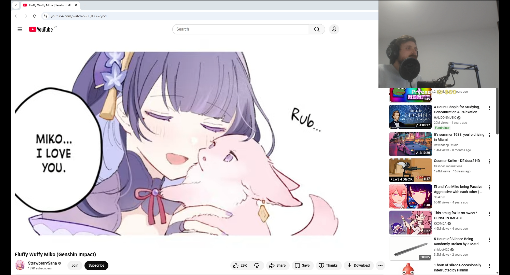This screenshot has width=510, height=275.
Task: Open 'It's summer 1988' video title
Action: coord(459,137)
